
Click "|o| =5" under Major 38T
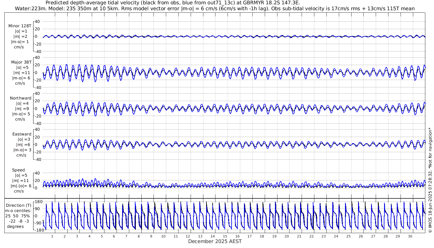pos(22,67)
